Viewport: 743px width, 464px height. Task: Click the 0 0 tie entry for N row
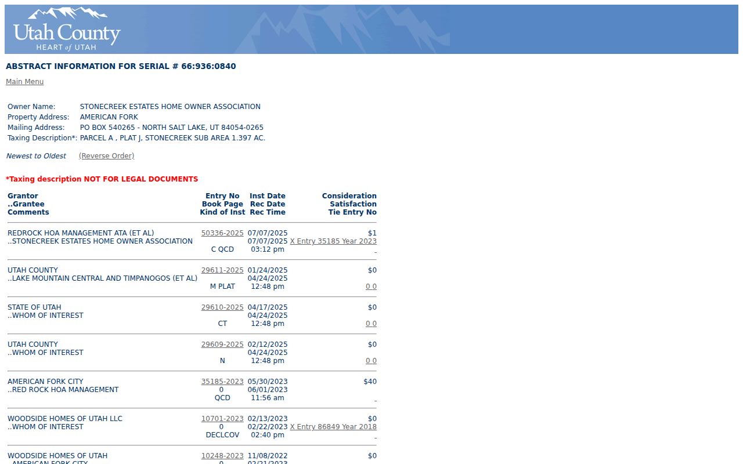[371, 361]
